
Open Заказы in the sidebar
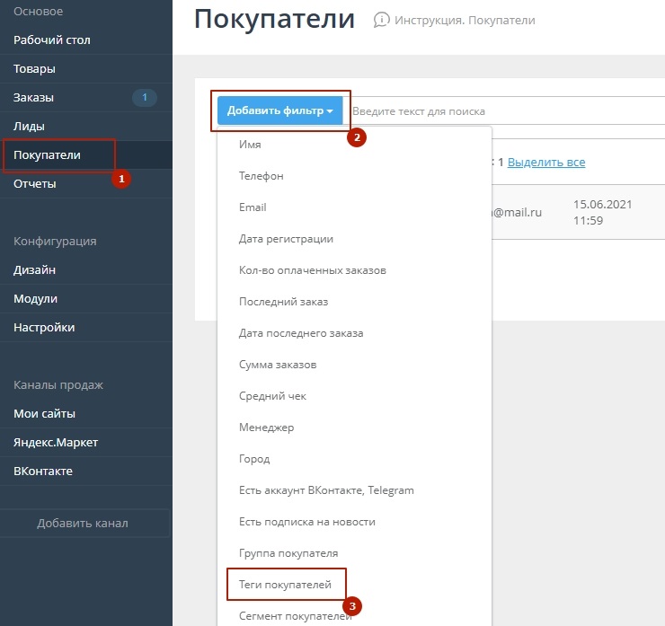pyautogui.click(x=33, y=97)
